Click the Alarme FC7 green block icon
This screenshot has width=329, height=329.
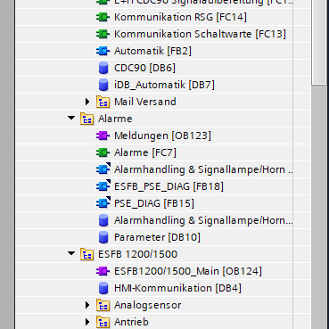pyautogui.click(x=103, y=152)
